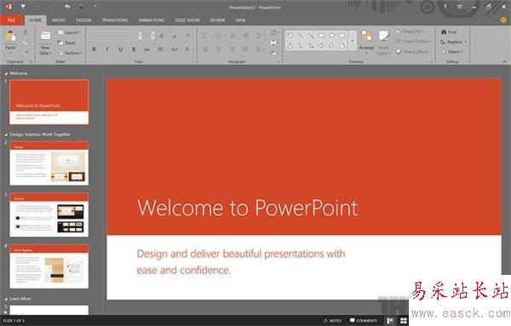Open the font name combo box
This screenshot has height=326, width=511.
(115, 36)
